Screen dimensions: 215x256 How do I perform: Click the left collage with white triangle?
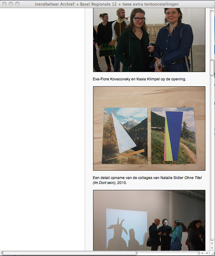click(x=125, y=136)
